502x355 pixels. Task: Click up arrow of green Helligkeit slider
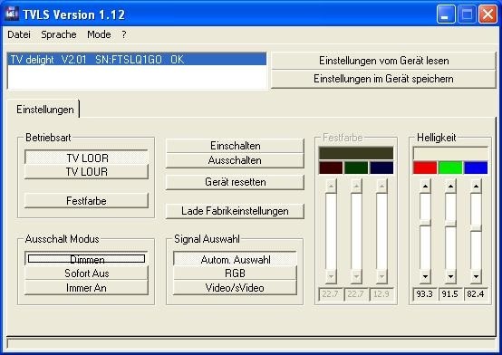coord(450,187)
